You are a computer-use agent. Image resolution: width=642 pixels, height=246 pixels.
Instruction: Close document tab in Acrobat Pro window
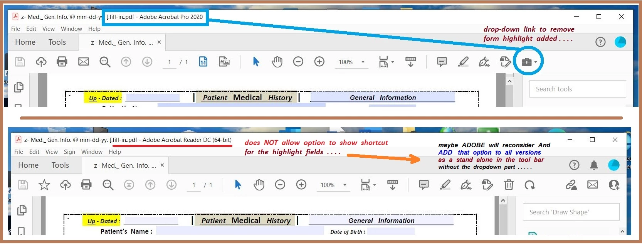click(x=159, y=42)
